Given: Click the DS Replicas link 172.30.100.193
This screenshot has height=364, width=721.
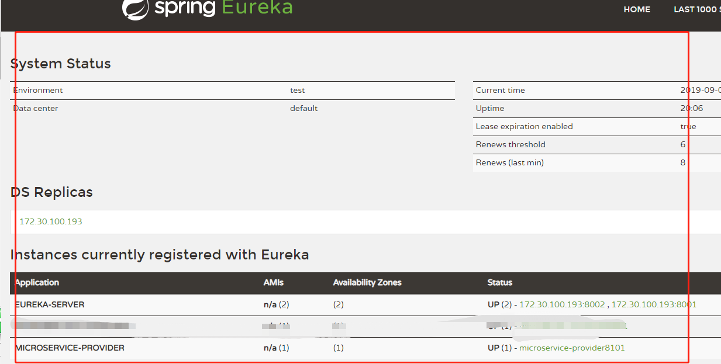Looking at the screenshot, I should pos(50,221).
